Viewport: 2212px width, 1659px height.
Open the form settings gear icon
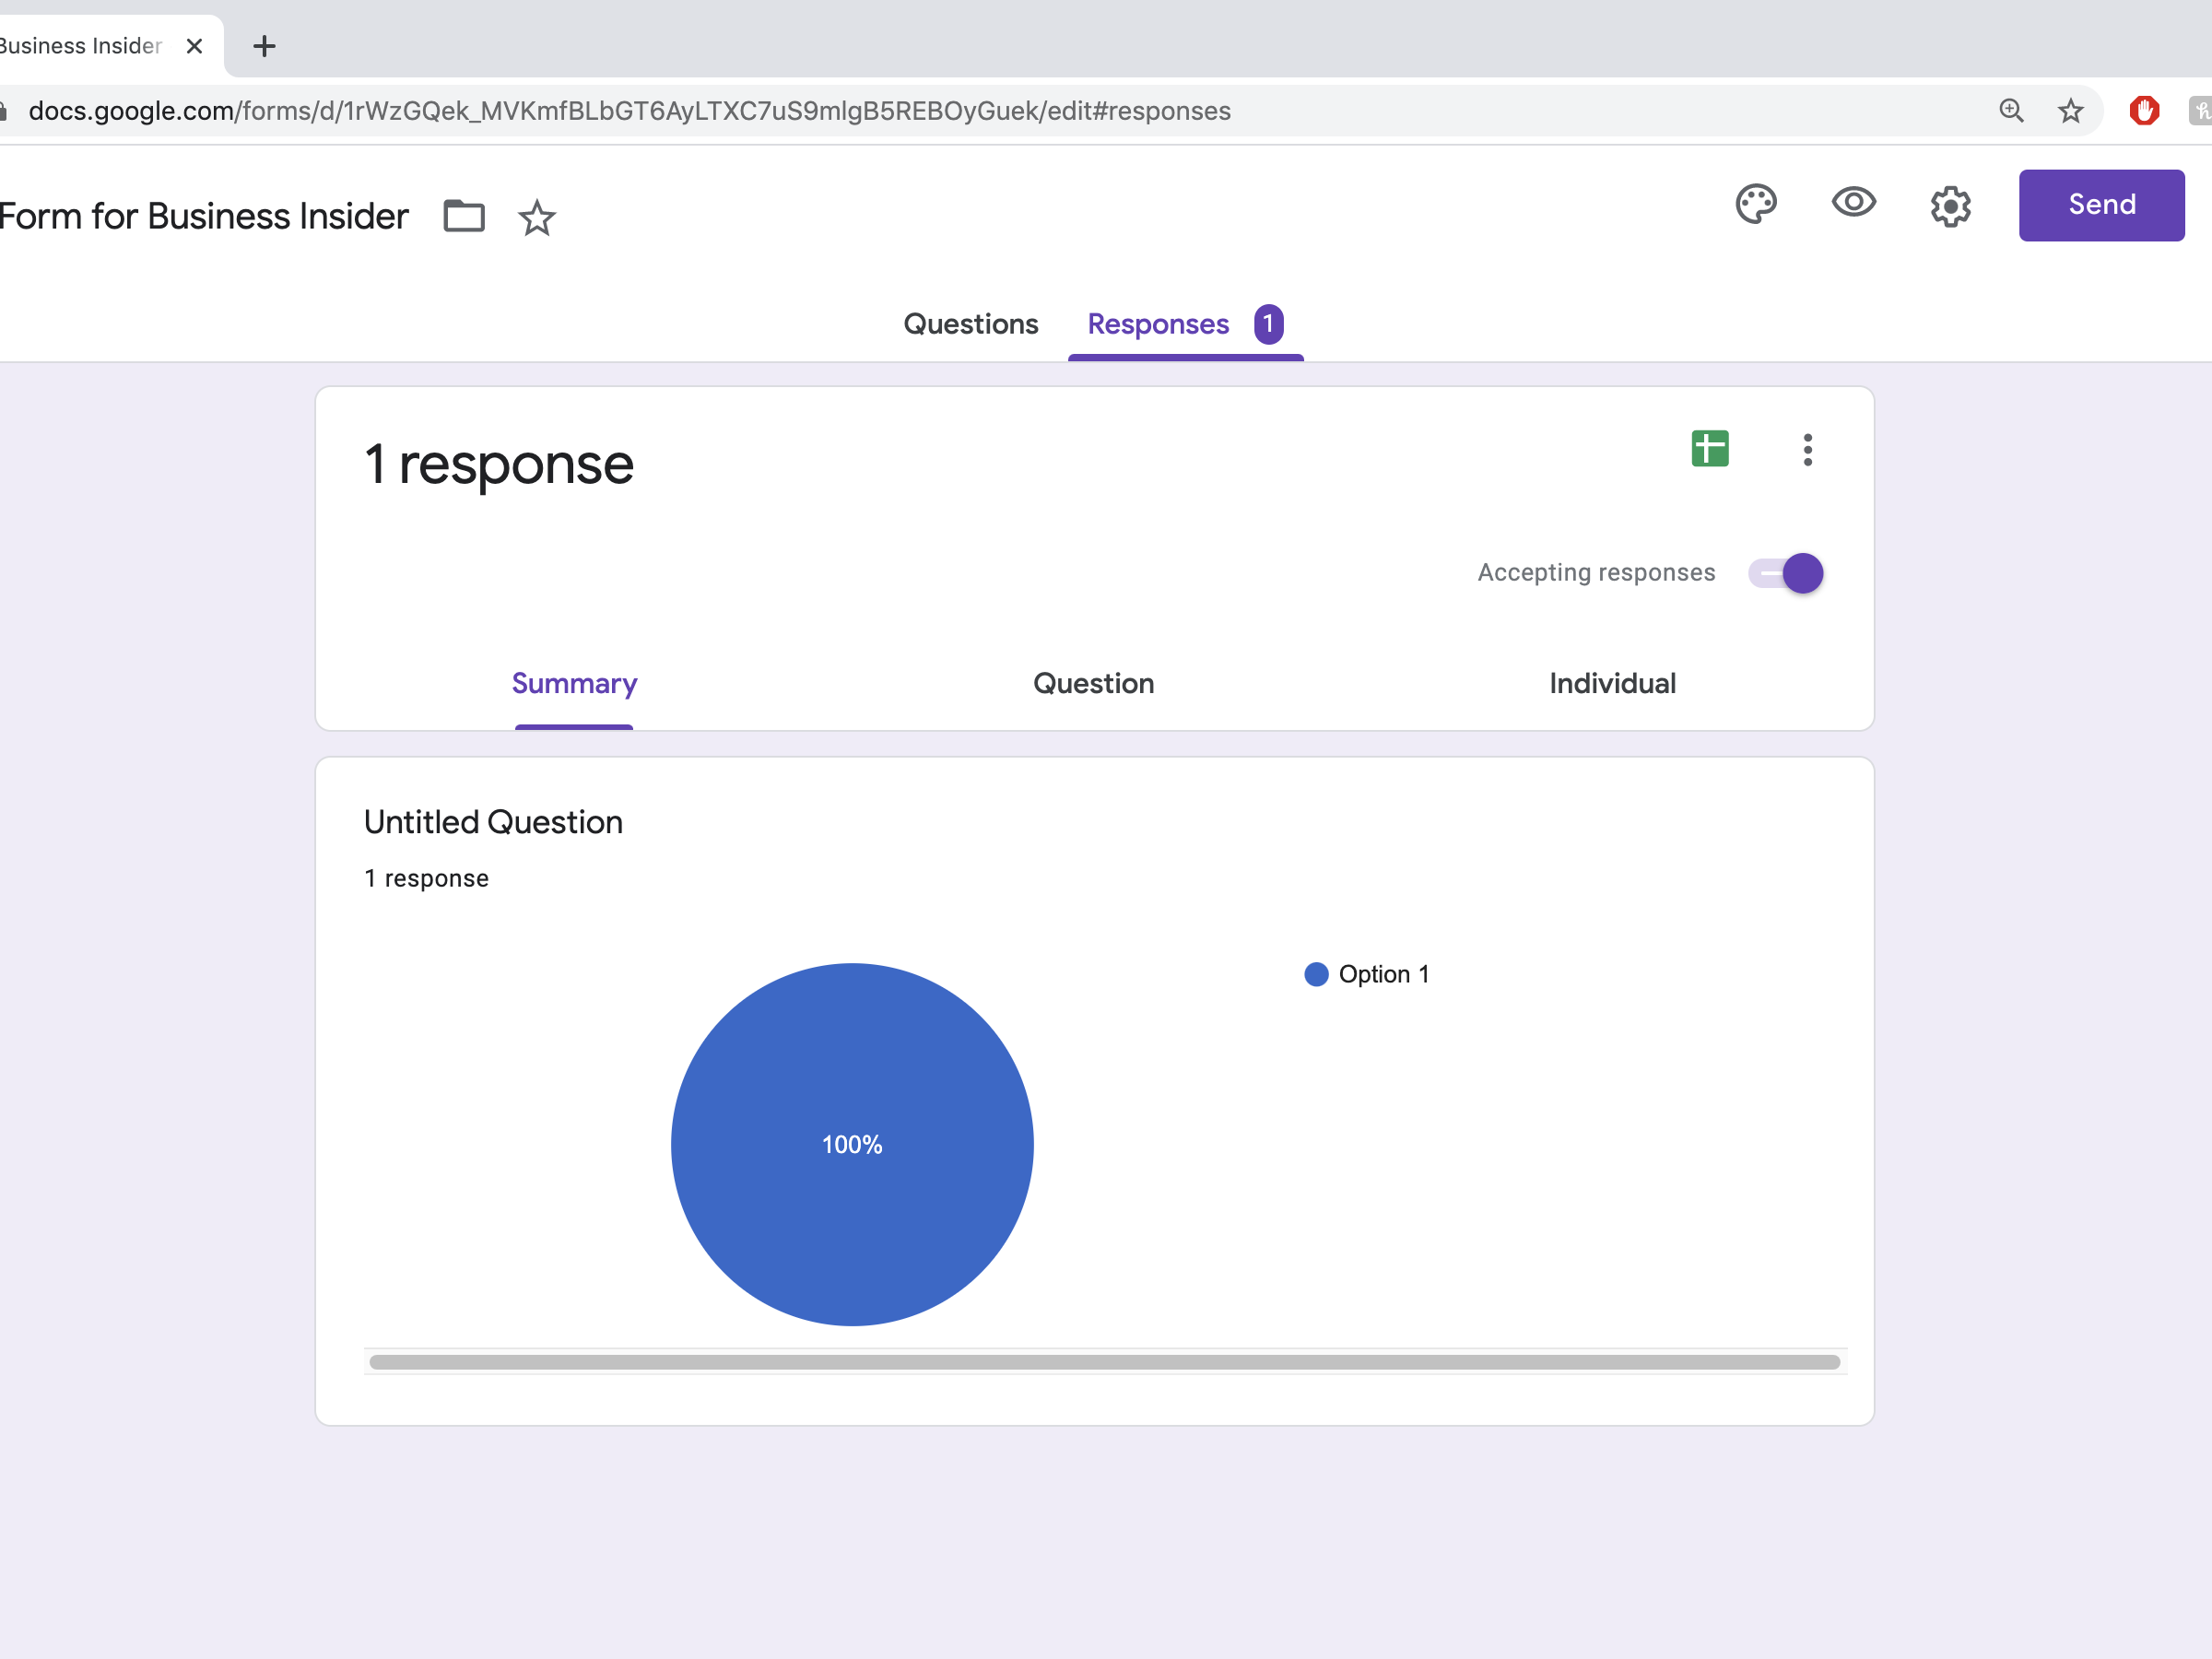(1949, 206)
